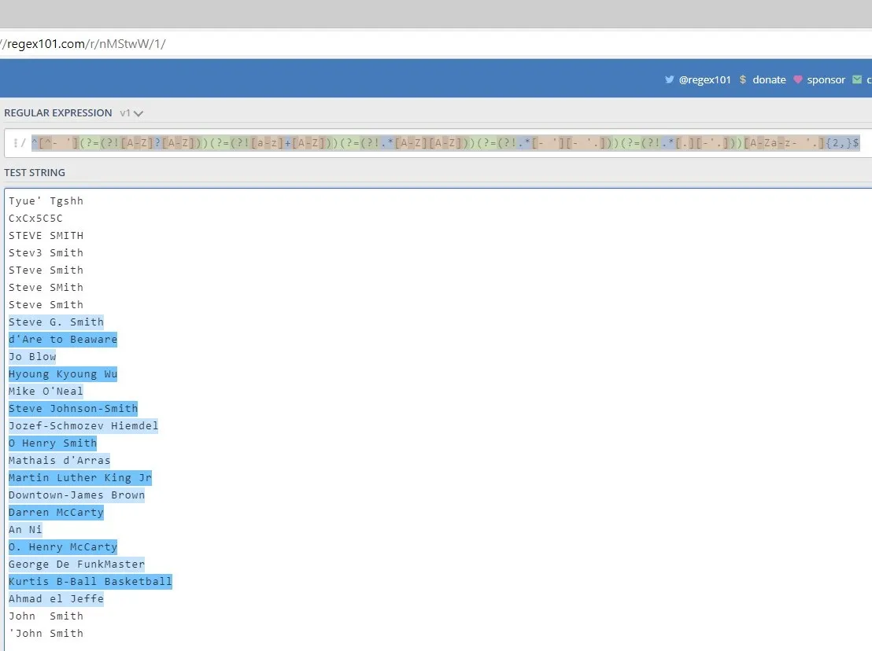
Task: Click the line "STEVE SMITH"
Action: (x=46, y=236)
